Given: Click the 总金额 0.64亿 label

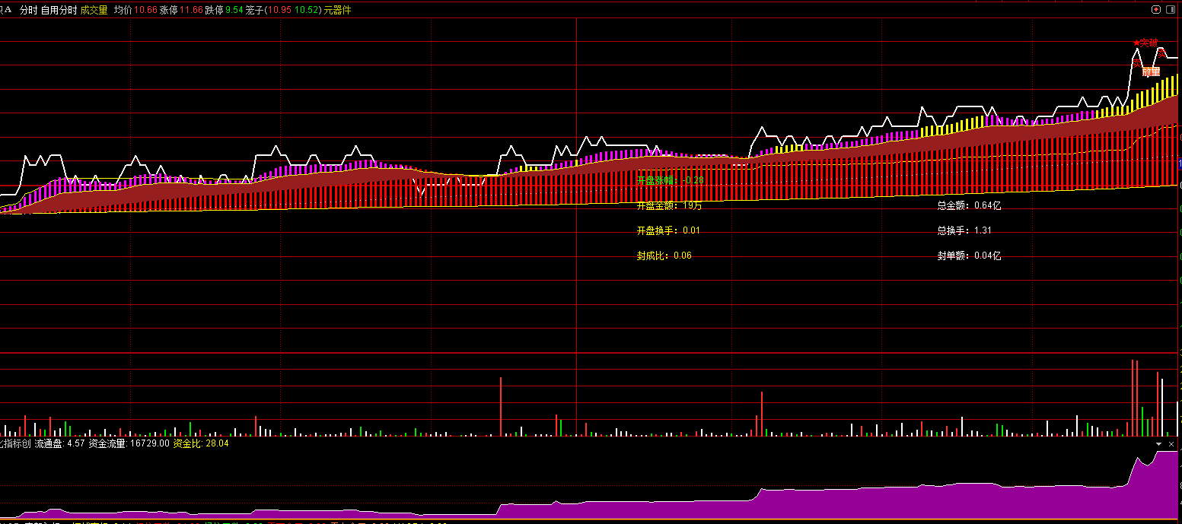Looking at the screenshot, I should pyautogui.click(x=969, y=205).
